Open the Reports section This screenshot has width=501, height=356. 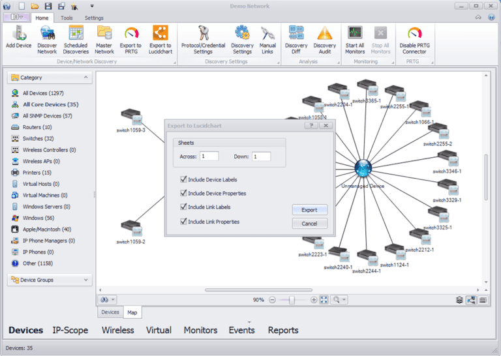(x=283, y=330)
